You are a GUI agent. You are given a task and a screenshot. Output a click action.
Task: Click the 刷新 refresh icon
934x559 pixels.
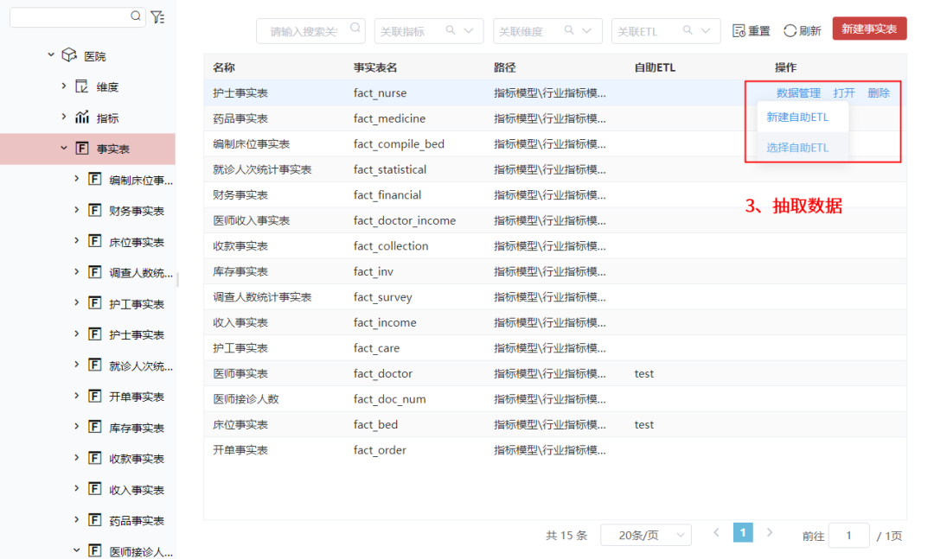(790, 31)
